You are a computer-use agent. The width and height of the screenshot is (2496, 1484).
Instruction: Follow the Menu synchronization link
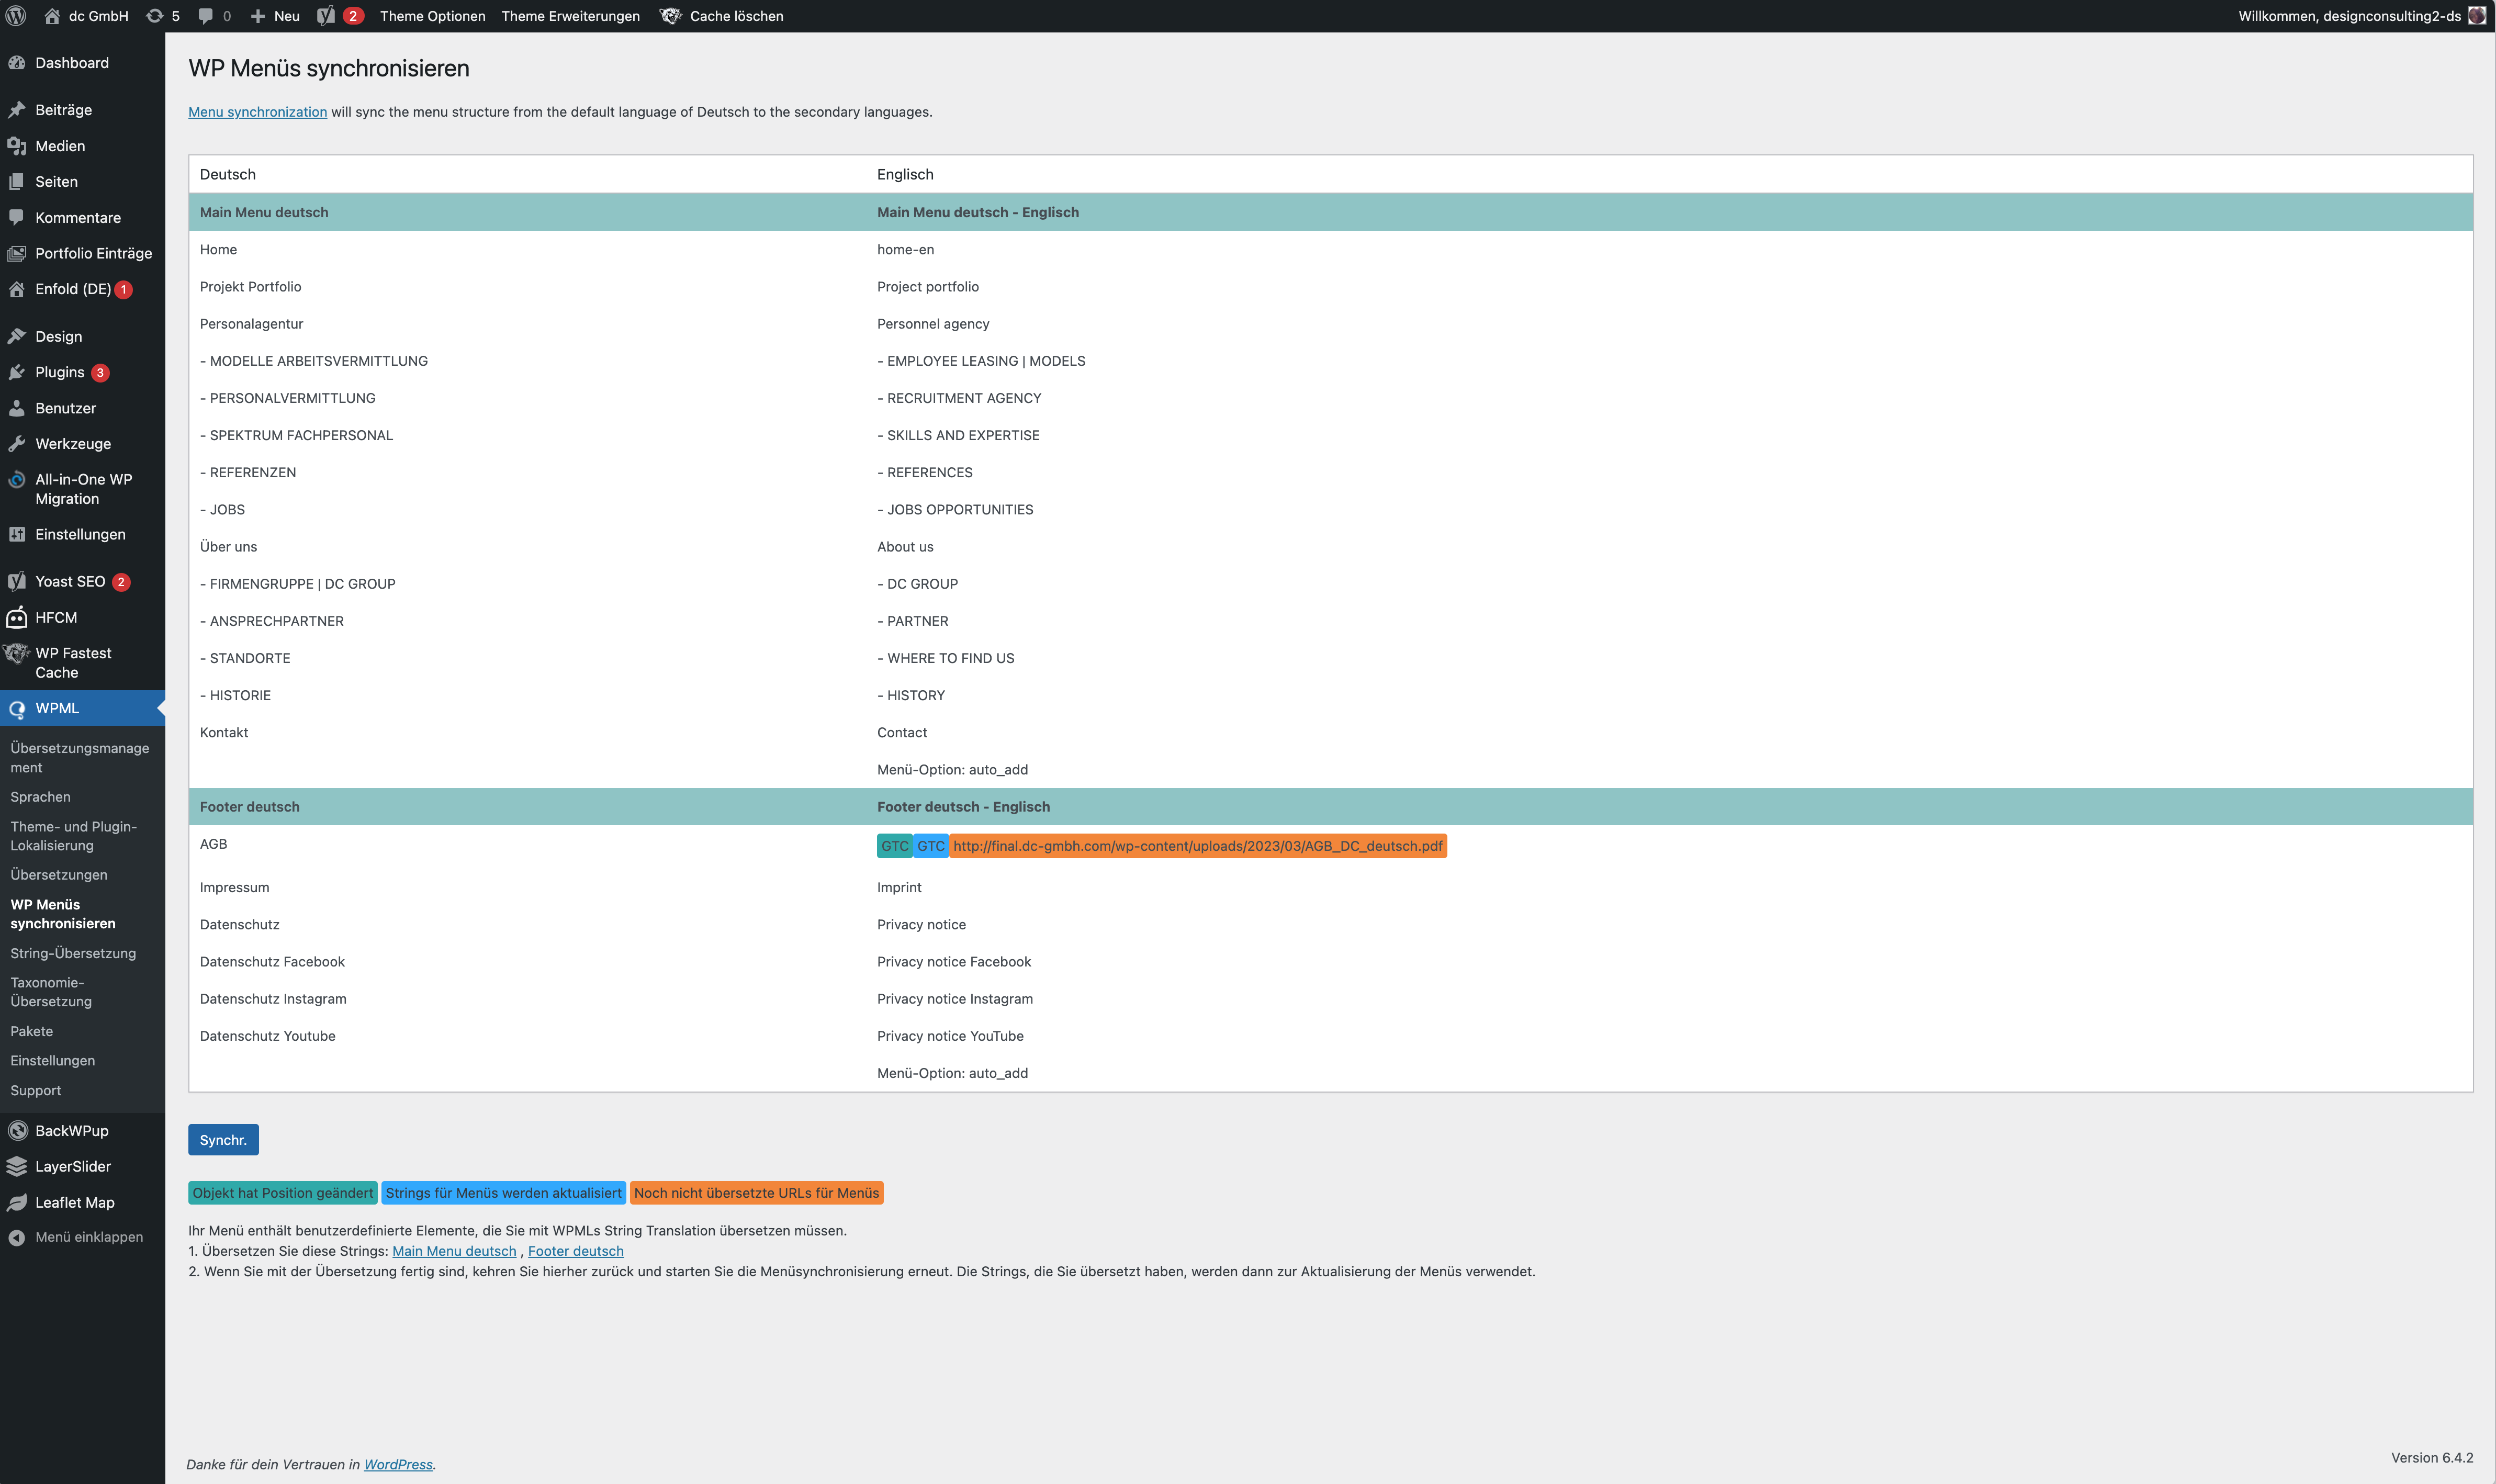tap(257, 112)
